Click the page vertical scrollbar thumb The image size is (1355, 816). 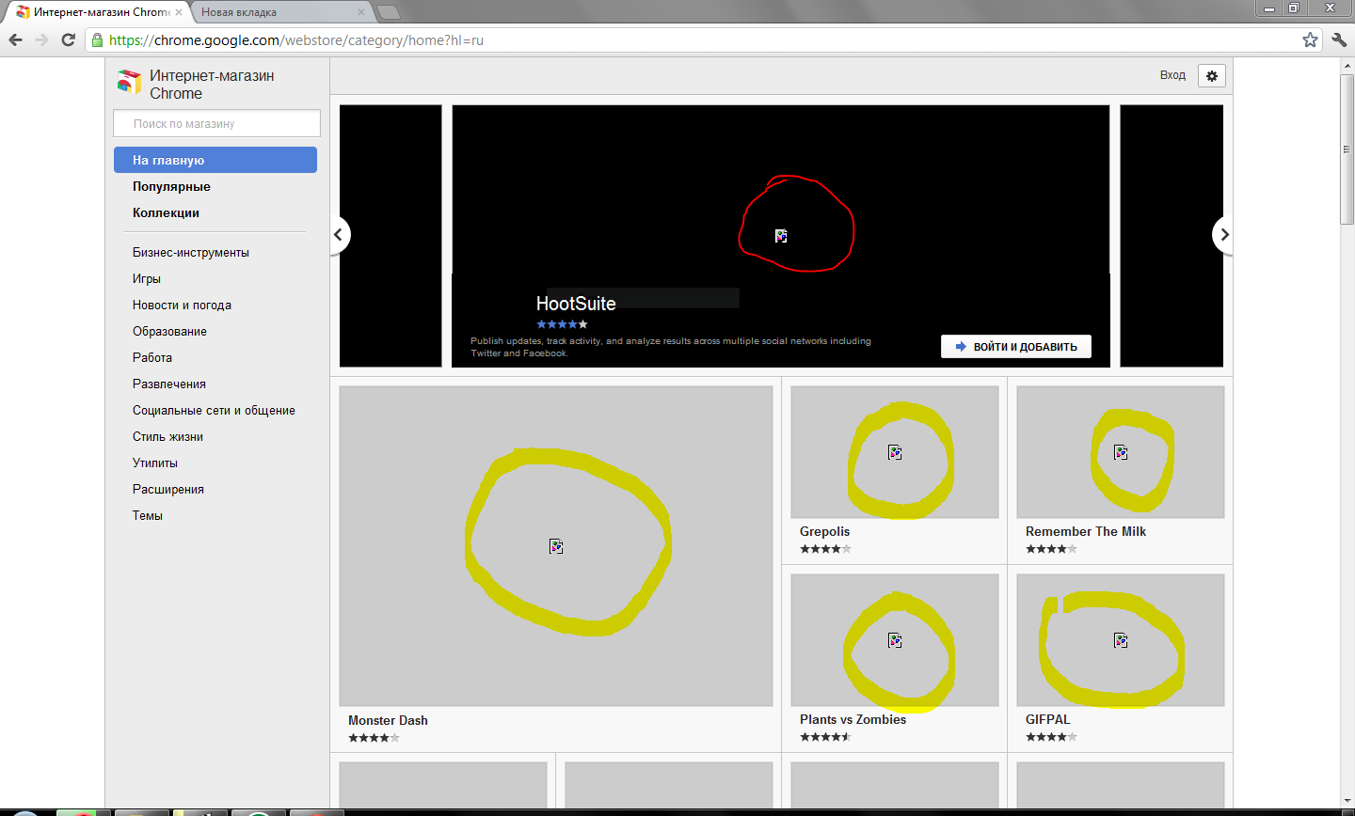(x=1347, y=150)
